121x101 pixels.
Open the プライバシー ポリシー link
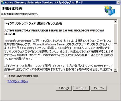18,81
